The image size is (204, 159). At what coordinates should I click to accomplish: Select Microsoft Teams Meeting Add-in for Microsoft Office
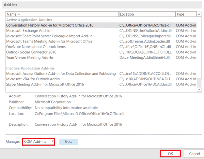pyautogui.click(x=101, y=41)
